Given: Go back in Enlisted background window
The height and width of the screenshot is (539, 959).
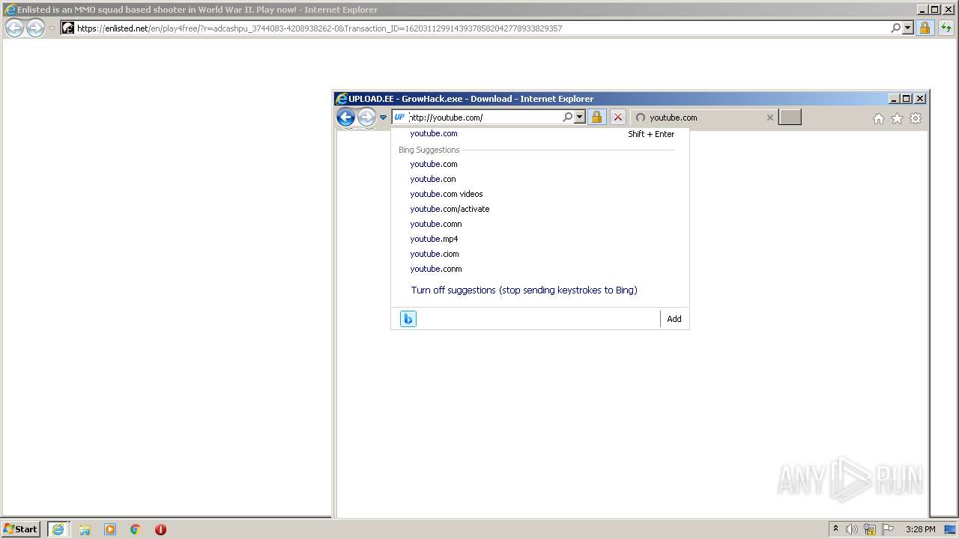Looking at the screenshot, I should point(14,28).
